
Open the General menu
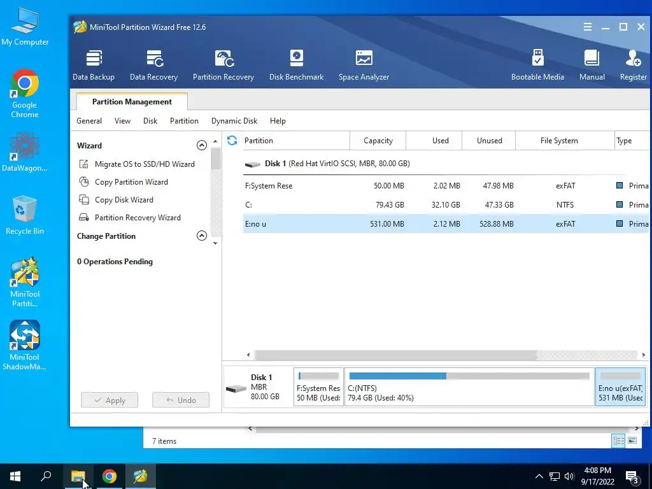[x=89, y=121]
